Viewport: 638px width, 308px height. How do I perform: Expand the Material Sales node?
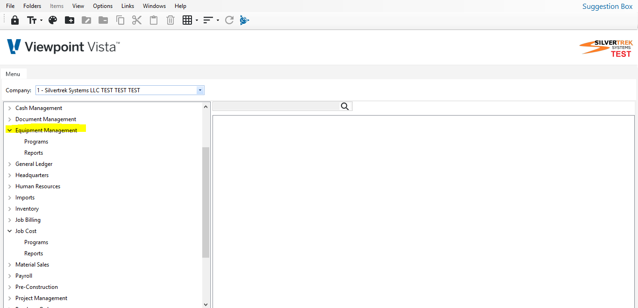(x=9, y=265)
